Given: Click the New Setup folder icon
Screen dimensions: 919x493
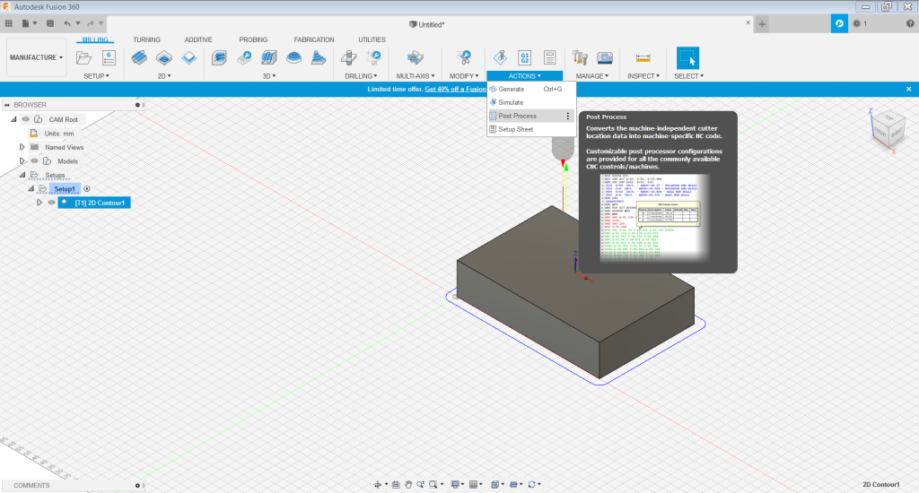Looking at the screenshot, I should 84,58.
